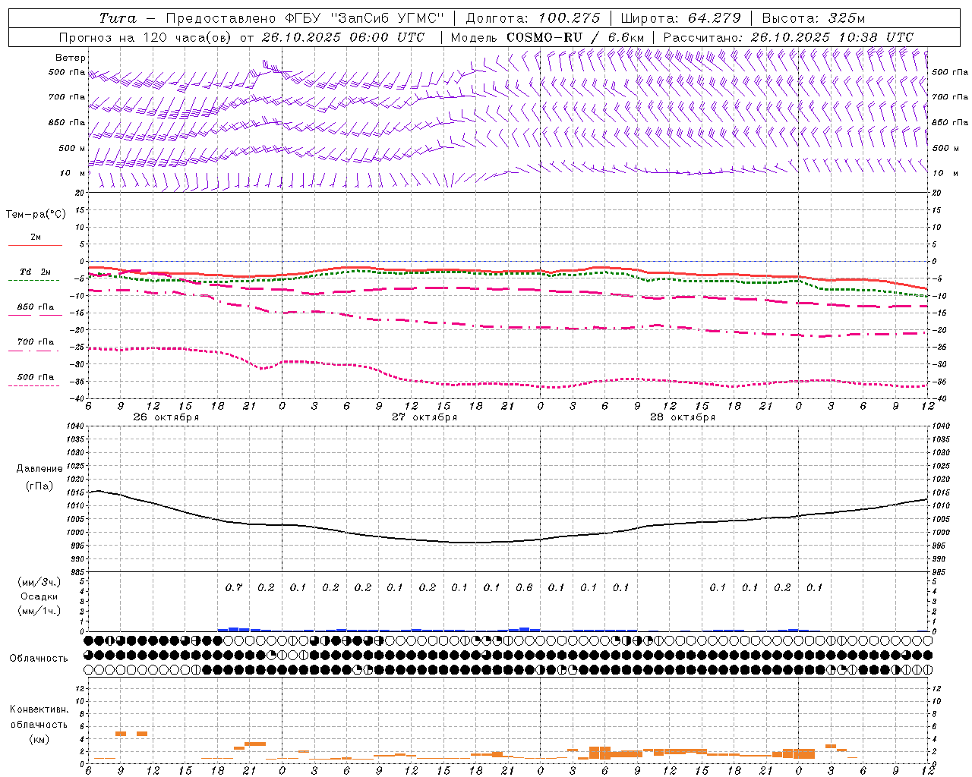Click the 0.6 precipitation amount value

[x=524, y=587]
